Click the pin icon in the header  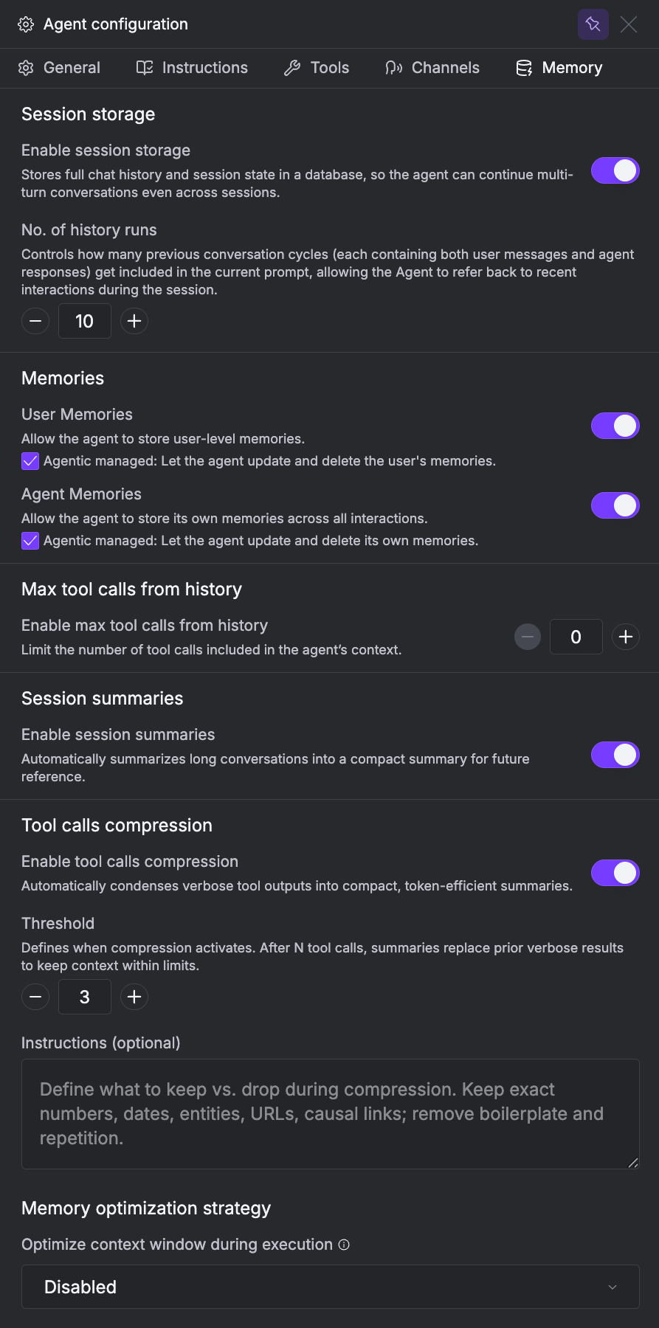593,24
